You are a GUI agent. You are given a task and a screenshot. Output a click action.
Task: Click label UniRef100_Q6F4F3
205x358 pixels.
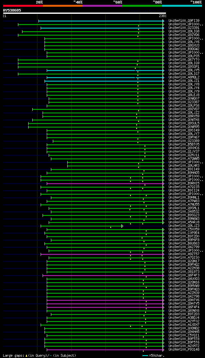184,275
